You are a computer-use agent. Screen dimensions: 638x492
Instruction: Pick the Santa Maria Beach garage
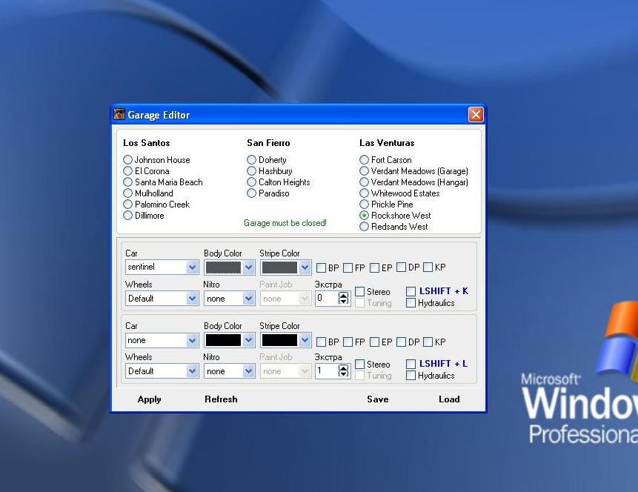click(128, 182)
